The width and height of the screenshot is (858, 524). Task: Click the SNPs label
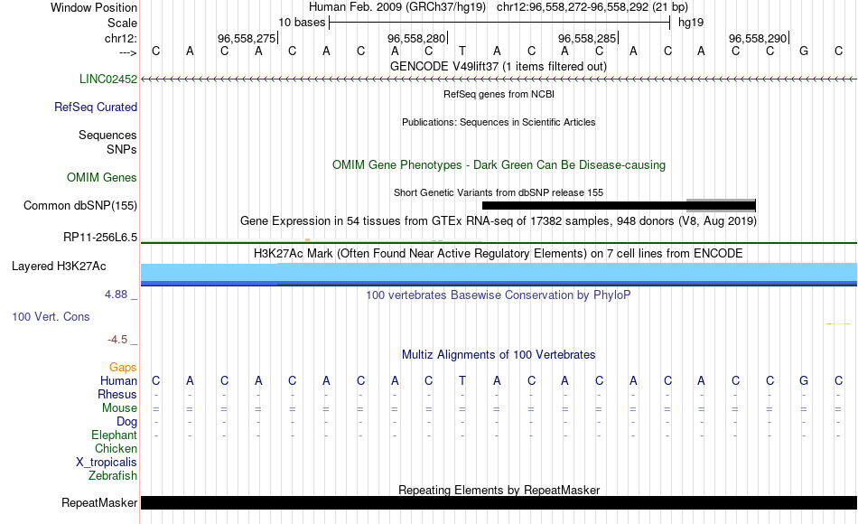coord(122,149)
